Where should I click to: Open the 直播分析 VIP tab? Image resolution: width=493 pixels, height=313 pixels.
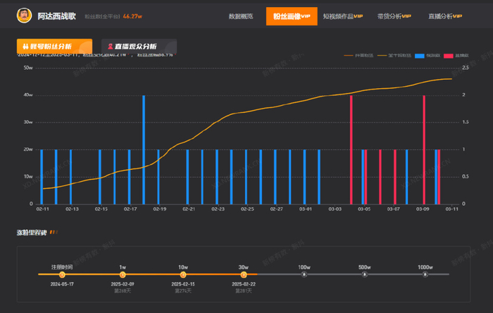445,16
